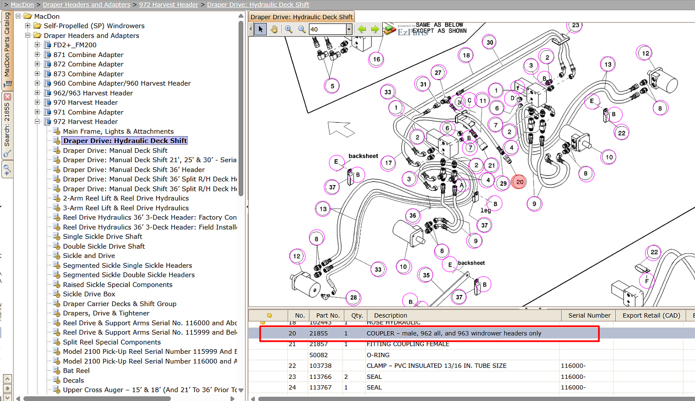Open Raised Sickle Special Components
Image resolution: width=695 pixels, height=401 pixels.
(118, 285)
